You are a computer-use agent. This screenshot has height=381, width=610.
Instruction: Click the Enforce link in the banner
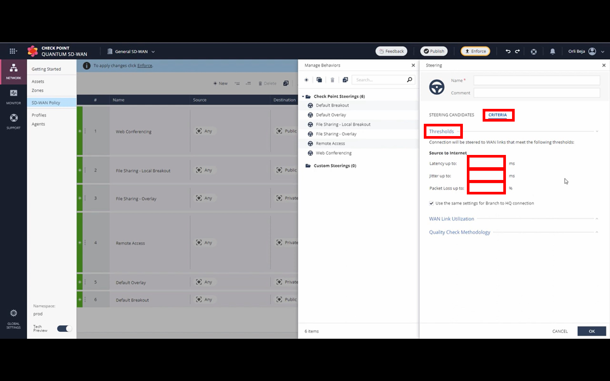click(x=144, y=65)
